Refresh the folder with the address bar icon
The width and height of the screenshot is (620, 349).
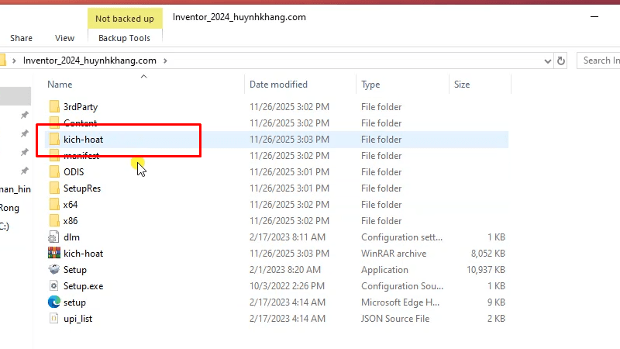tap(561, 60)
